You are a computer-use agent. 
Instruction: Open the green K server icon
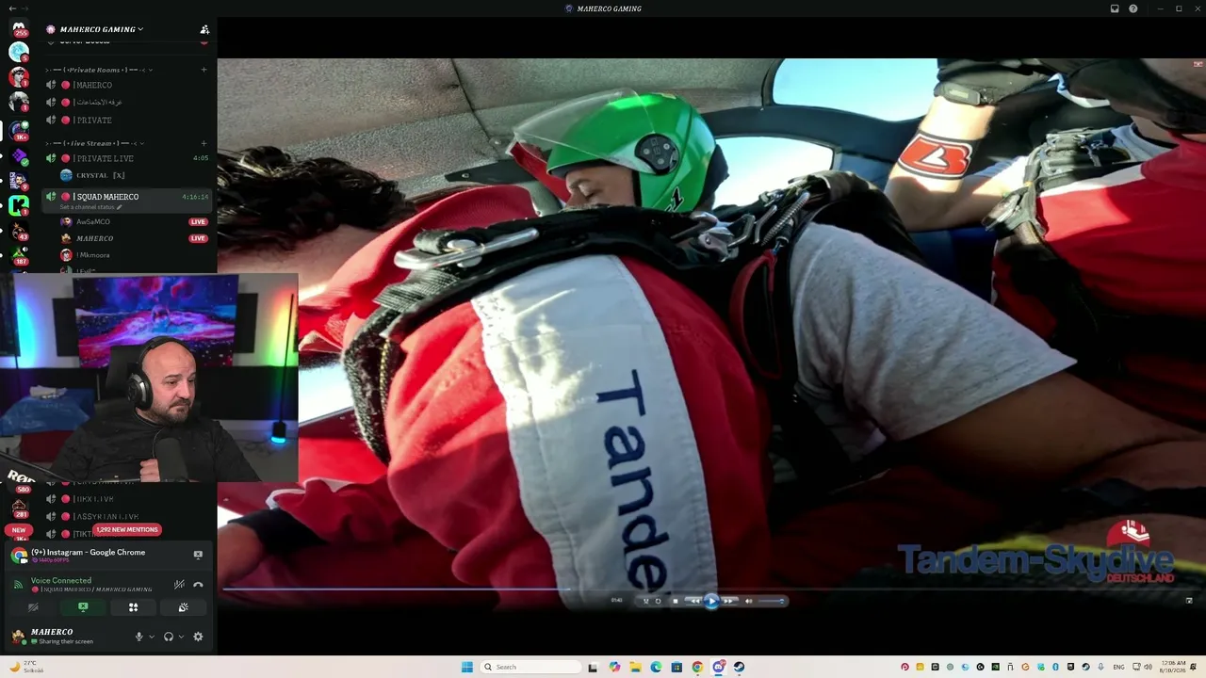point(19,203)
